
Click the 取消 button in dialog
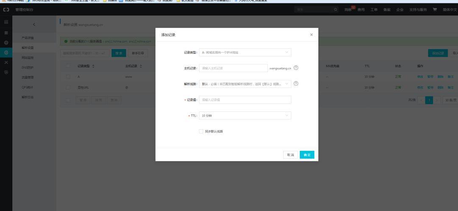pos(290,155)
